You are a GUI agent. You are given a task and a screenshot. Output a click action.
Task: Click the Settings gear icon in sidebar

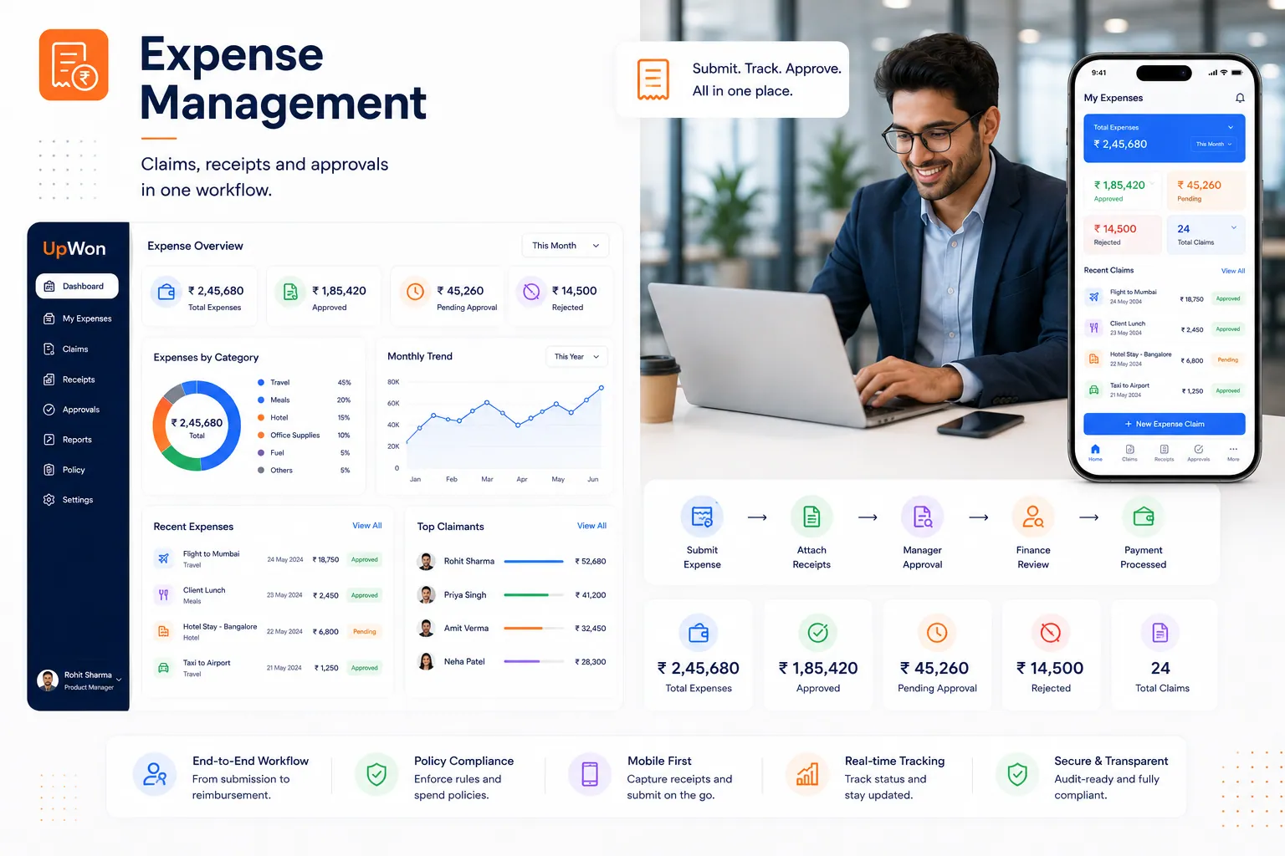pos(49,500)
